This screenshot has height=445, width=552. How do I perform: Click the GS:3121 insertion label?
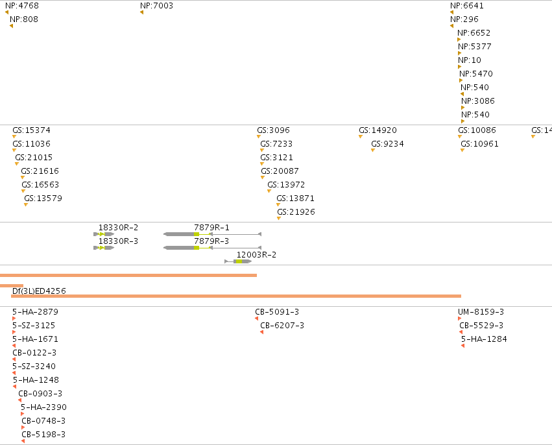(276, 158)
